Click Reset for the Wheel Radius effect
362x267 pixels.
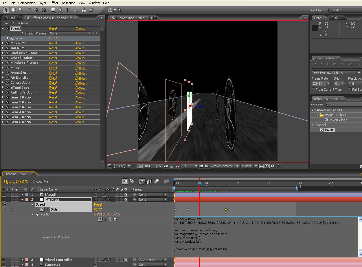(53, 58)
